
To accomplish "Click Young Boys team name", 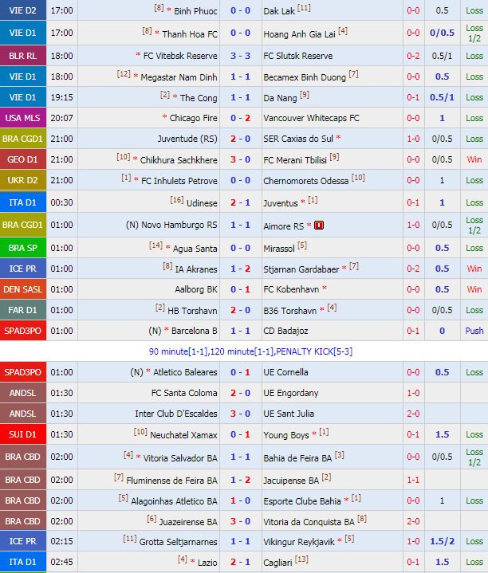I will [x=285, y=435].
